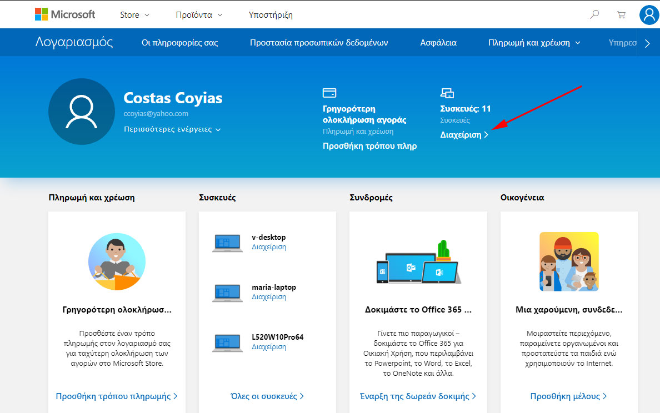Click v-desktop device name
This screenshot has width=660, height=413.
(x=268, y=237)
